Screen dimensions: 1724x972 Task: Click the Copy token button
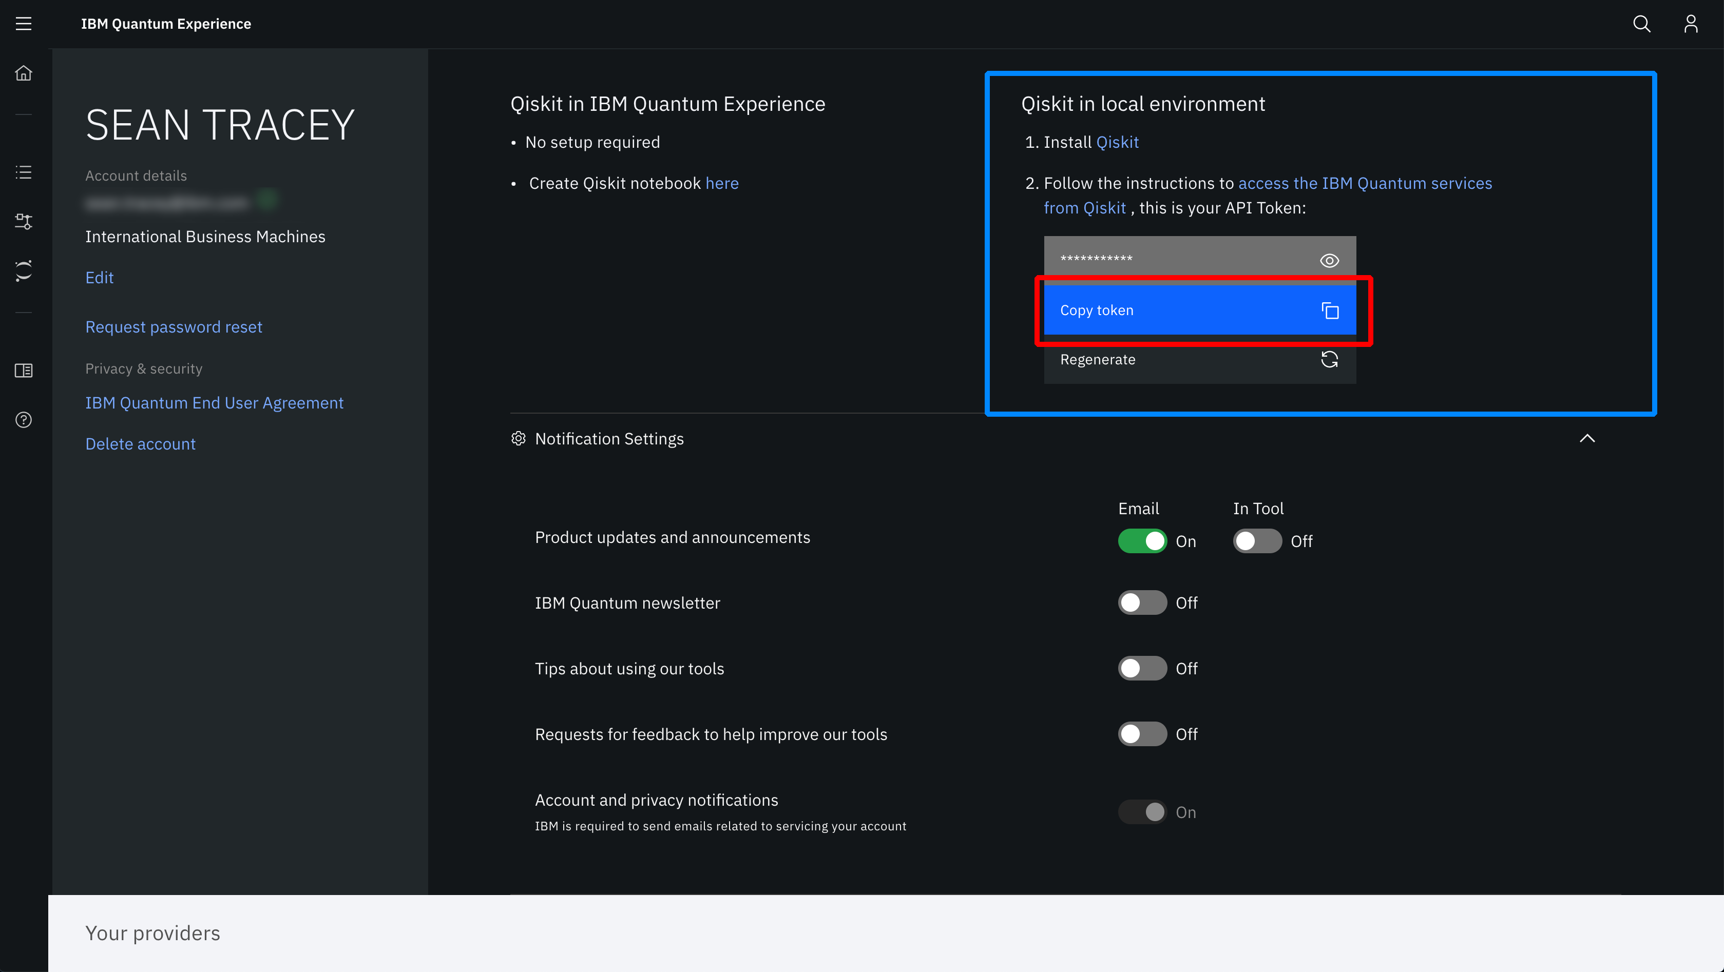1199,310
